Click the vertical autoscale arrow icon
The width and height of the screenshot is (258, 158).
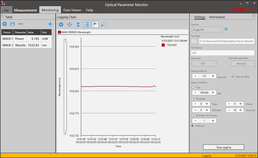coord(78,24)
